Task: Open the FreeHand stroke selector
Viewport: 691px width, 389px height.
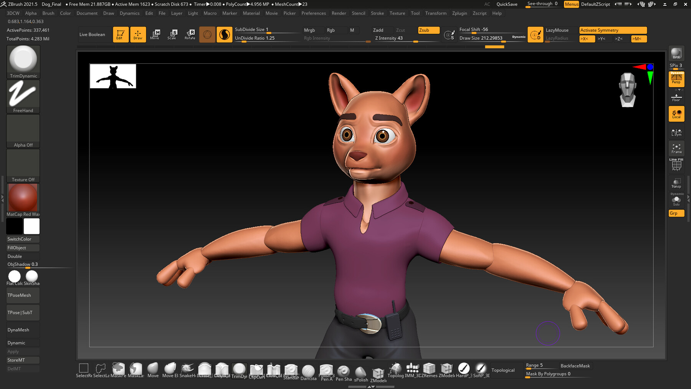Action: pyautogui.click(x=23, y=96)
